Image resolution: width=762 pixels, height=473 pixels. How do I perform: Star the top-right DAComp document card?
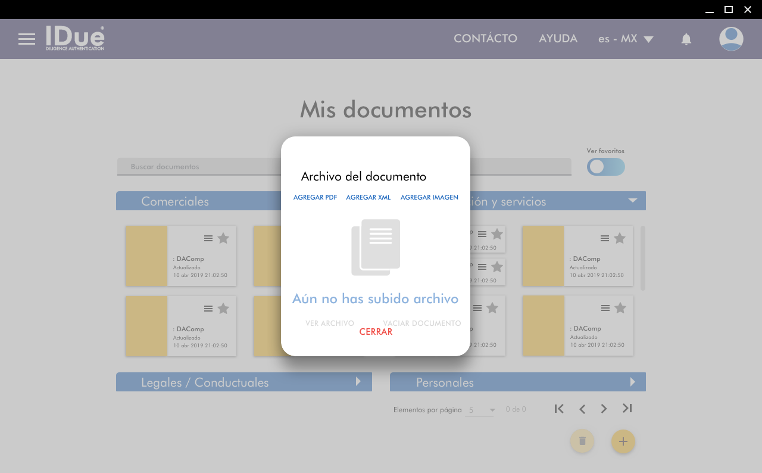tap(620, 238)
